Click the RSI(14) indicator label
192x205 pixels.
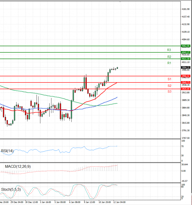pyautogui.click(x=7, y=151)
